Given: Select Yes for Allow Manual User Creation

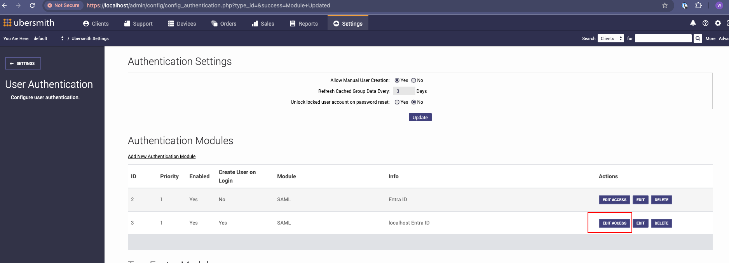Looking at the screenshot, I should coord(397,80).
